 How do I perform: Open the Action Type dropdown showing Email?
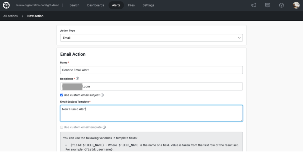(x=151, y=38)
